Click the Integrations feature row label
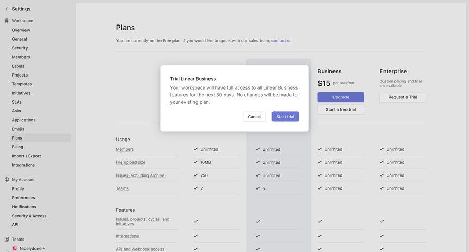This screenshot has height=252, width=469. tap(127, 236)
